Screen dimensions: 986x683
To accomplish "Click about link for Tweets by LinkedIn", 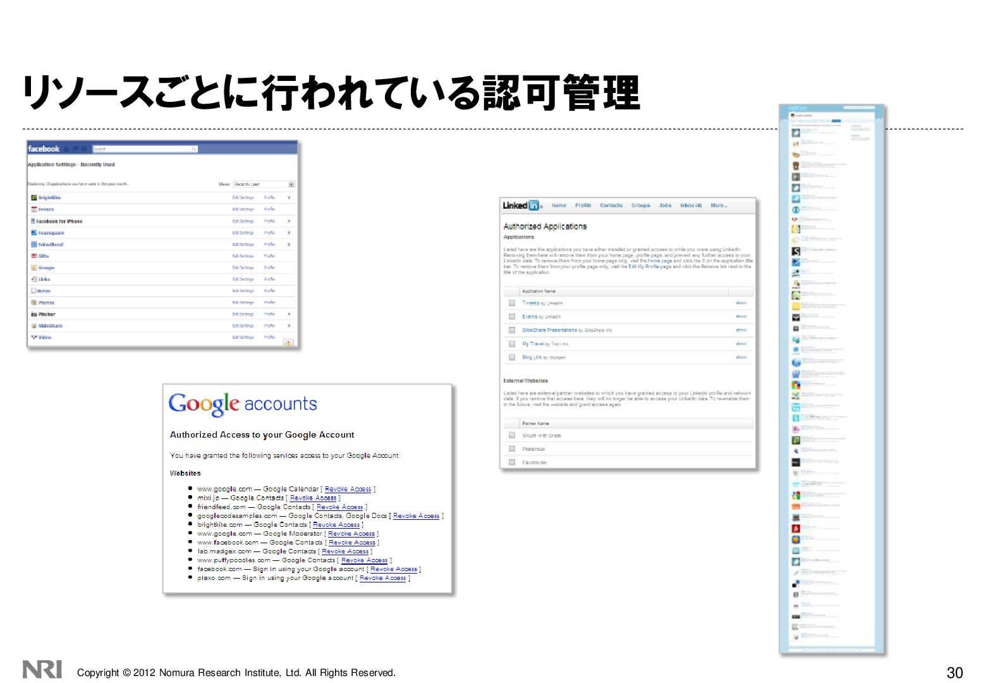I will tap(741, 303).
